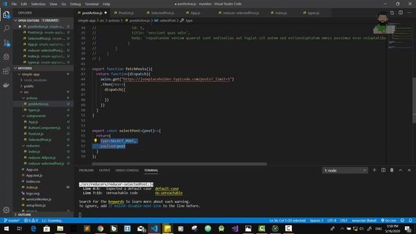Open the terminal selector dropdown '1: node'
Viewport: 416px width, 234px height.
coord(345,170)
